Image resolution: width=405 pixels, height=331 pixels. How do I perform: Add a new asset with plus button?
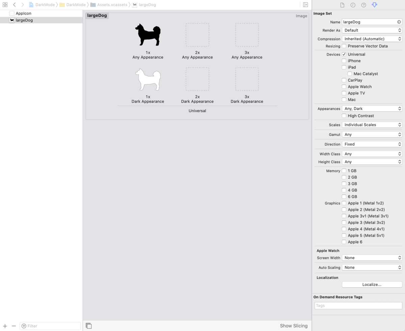(5, 326)
